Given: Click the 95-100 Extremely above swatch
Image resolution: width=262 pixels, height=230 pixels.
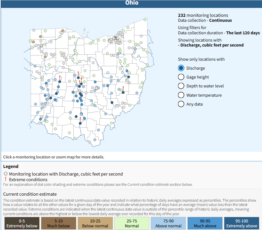Looking at the screenshot, I should coord(242,223).
